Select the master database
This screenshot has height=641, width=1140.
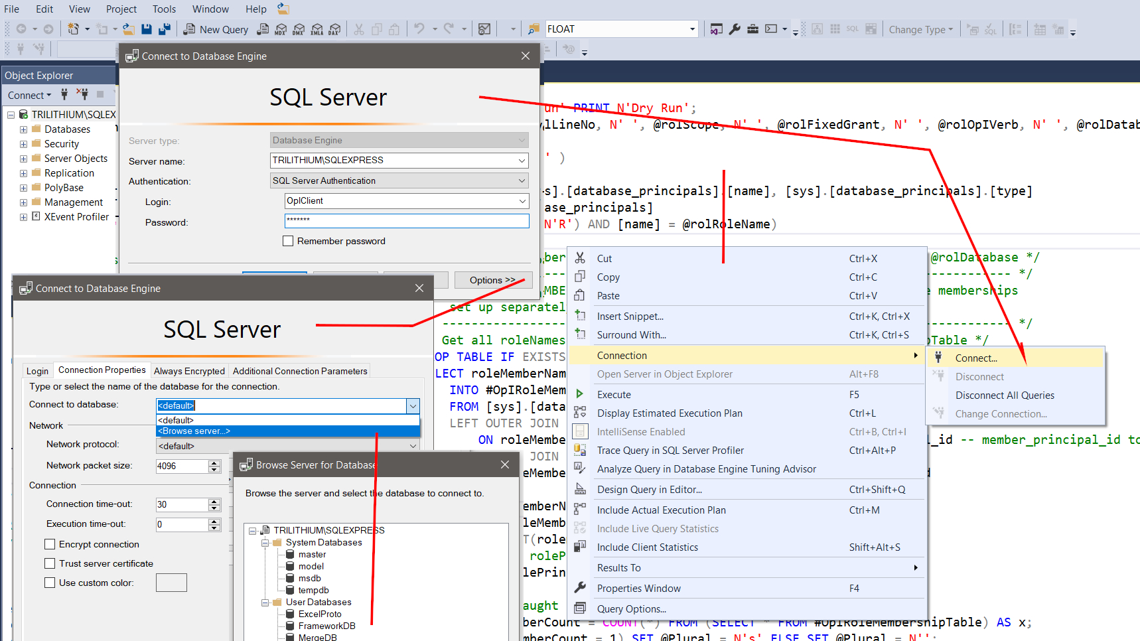pyautogui.click(x=312, y=554)
